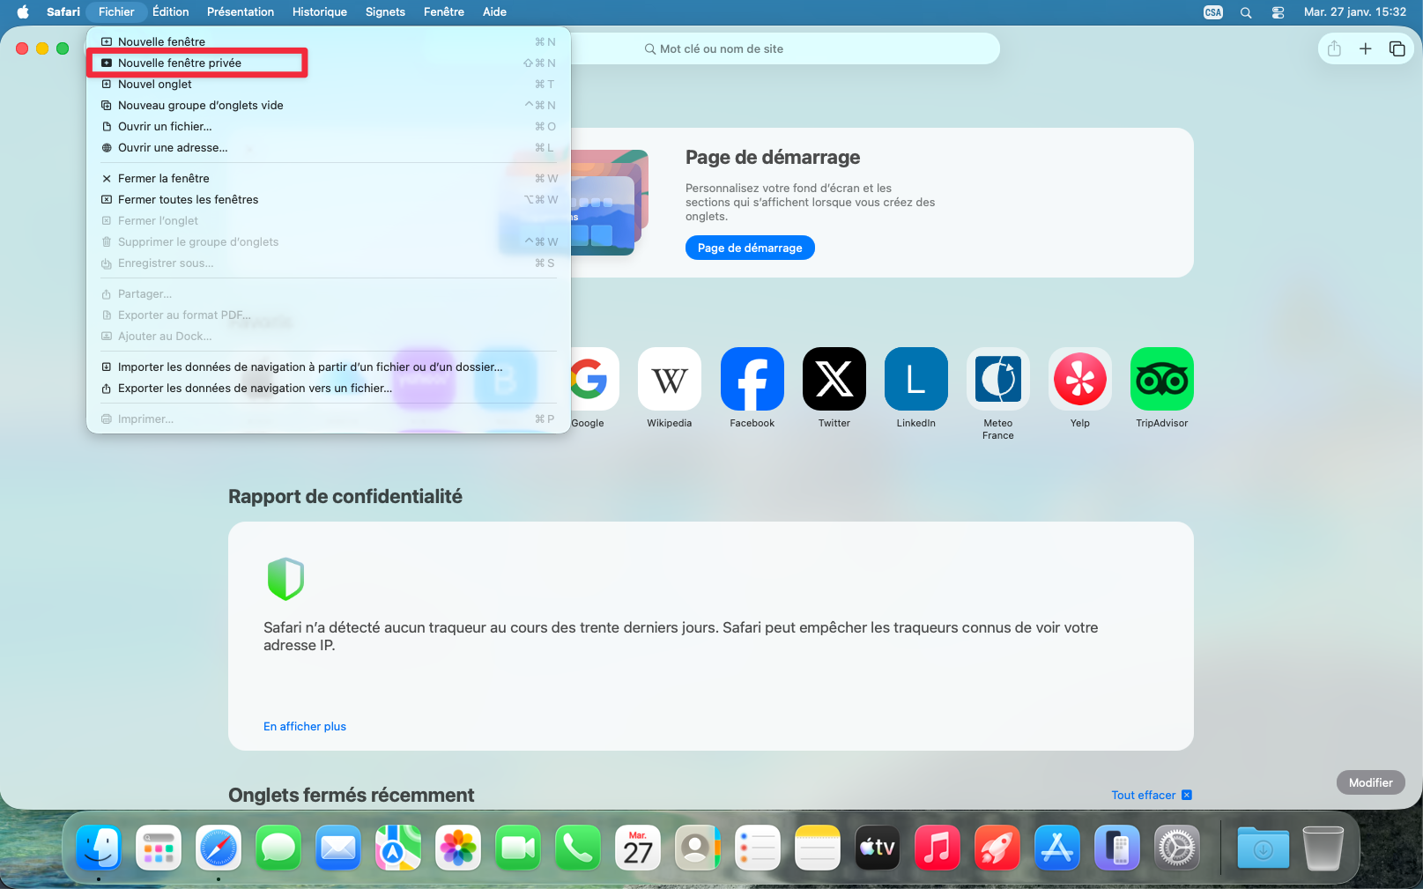This screenshot has width=1423, height=889.
Task: Choose Nouveau groupe d'onglets vide
Action: [x=329, y=105]
